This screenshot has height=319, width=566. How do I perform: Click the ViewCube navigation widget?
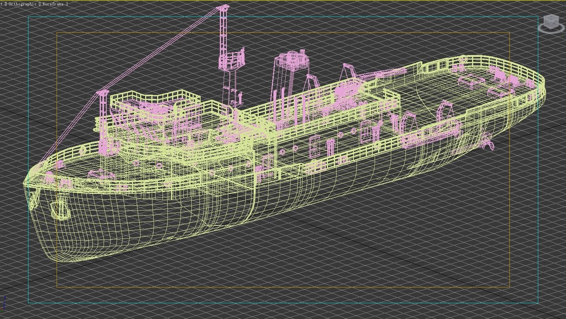tap(551, 23)
